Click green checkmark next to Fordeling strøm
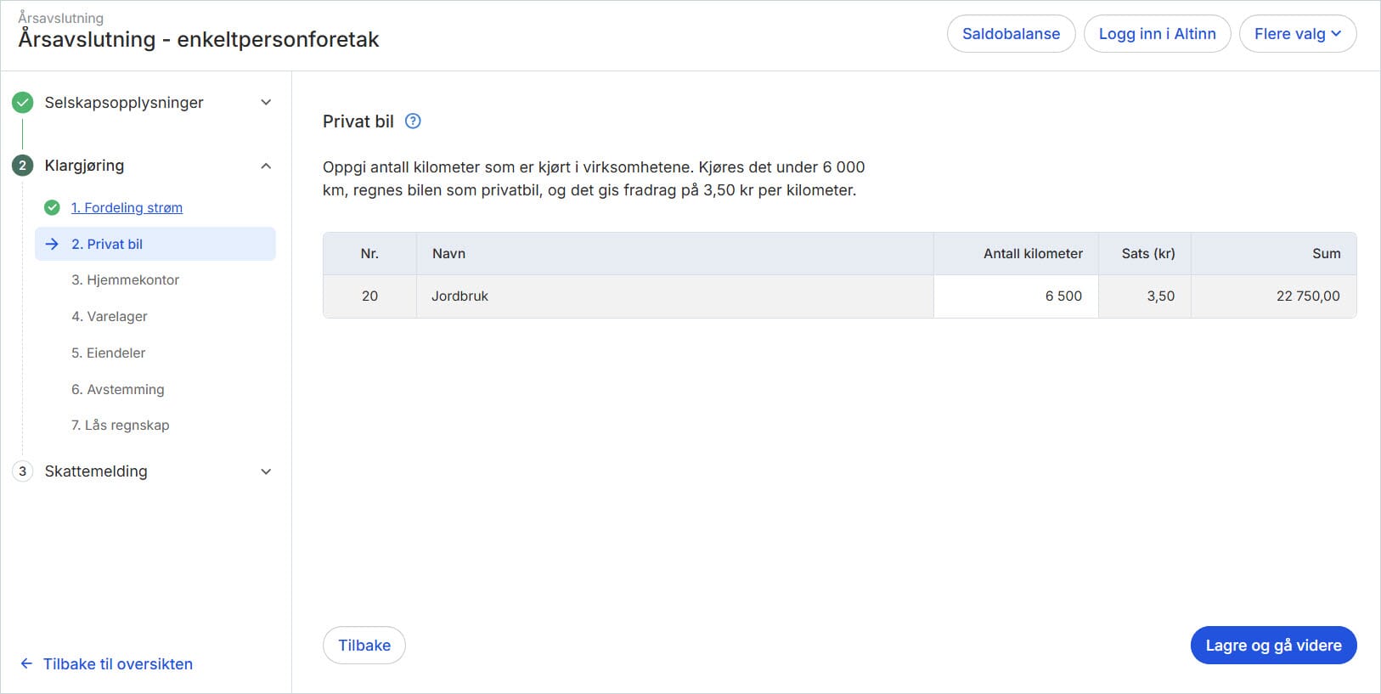The image size is (1381, 694). click(x=52, y=208)
